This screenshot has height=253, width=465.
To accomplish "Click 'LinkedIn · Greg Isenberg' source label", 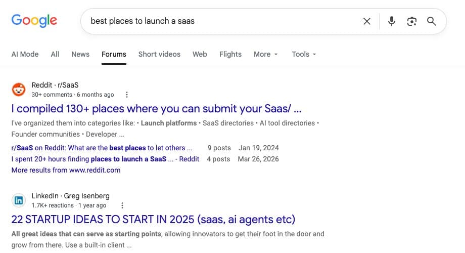I will [71, 196].
